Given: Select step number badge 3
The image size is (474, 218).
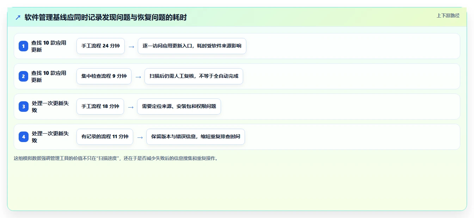Looking at the screenshot, I should (x=24, y=107).
